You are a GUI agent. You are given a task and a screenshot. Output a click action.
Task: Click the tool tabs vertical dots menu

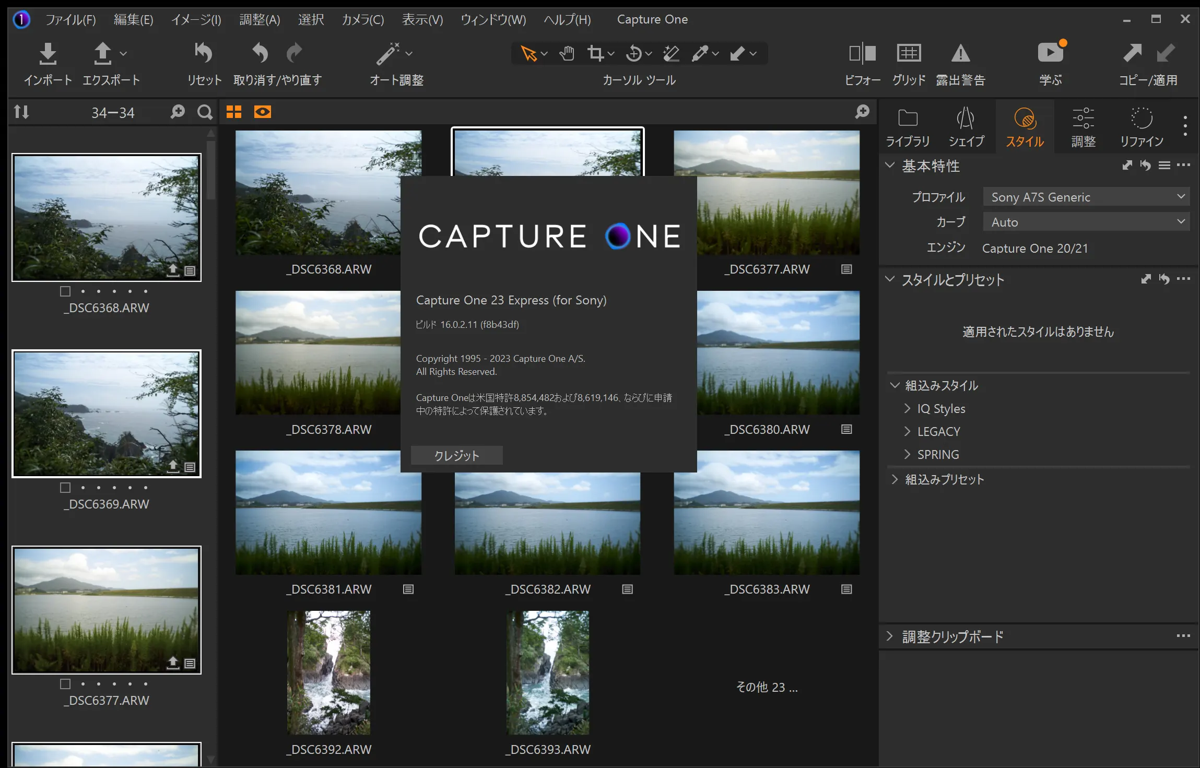point(1185,126)
